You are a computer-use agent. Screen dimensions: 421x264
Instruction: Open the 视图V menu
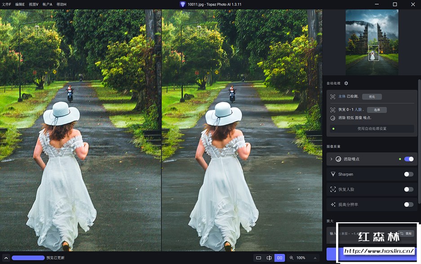(34, 4)
